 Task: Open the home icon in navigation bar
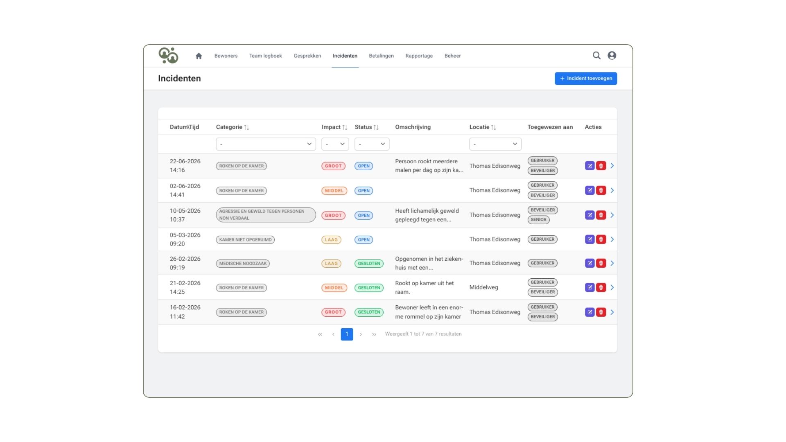click(199, 56)
